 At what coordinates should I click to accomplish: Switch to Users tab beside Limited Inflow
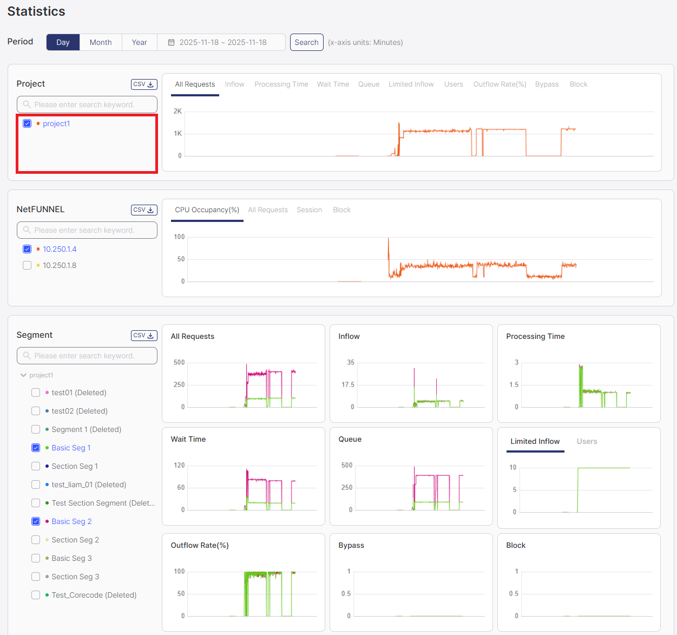tap(587, 442)
